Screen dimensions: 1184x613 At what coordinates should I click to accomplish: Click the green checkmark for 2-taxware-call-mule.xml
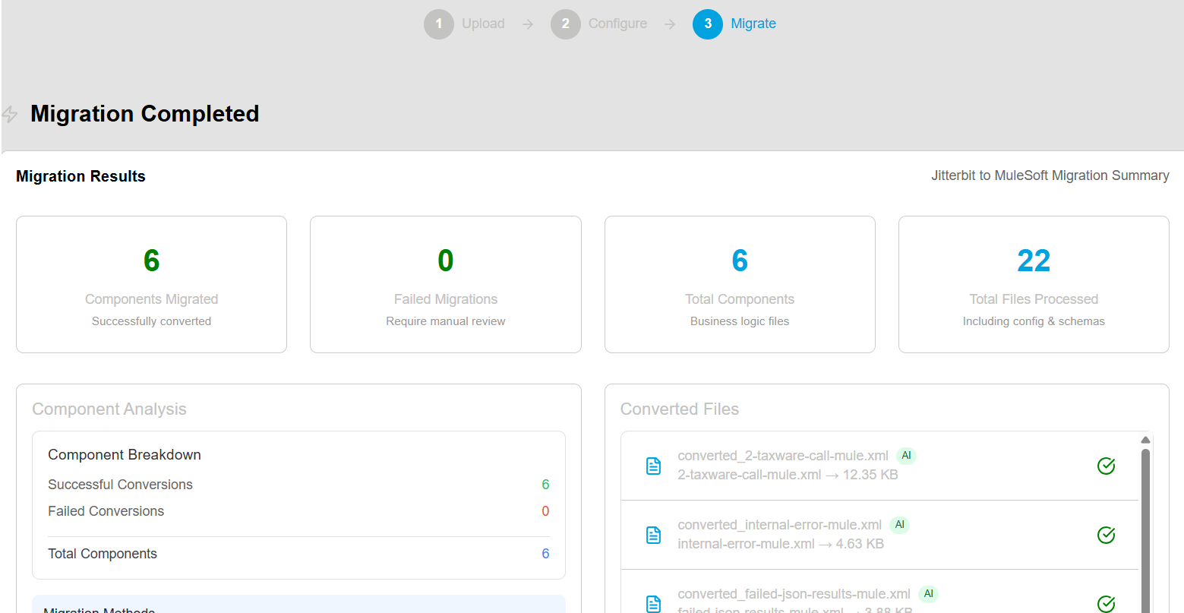tap(1106, 466)
